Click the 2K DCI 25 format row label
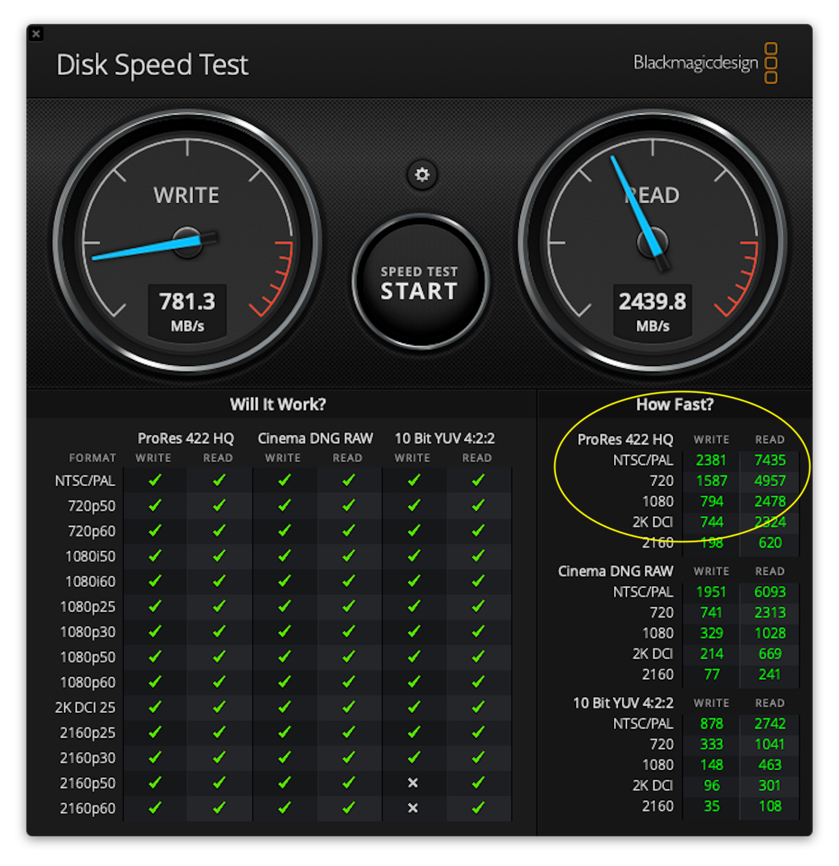 coord(85,707)
